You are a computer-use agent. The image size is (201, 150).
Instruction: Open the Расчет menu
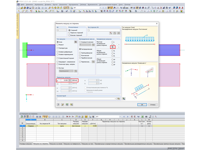click(x=55, y=4)
